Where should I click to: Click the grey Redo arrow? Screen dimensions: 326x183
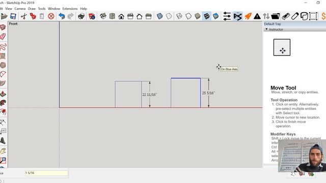71,16
